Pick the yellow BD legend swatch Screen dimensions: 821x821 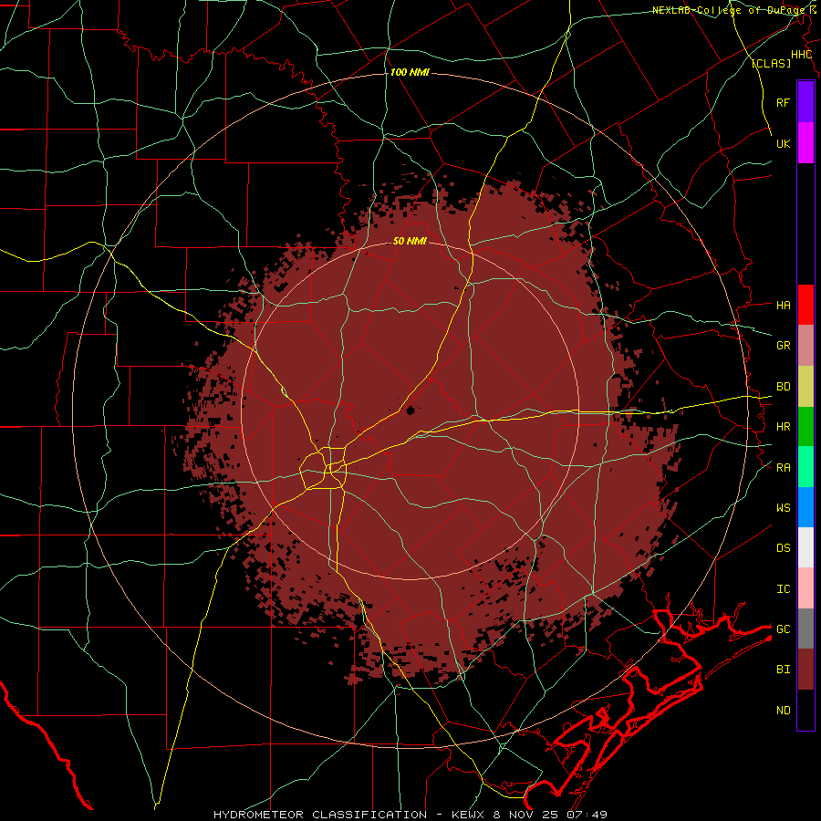805,387
